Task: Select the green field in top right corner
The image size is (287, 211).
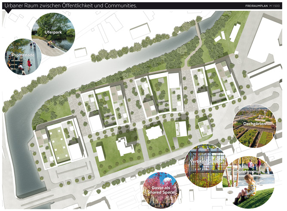Action: pos(231,26)
